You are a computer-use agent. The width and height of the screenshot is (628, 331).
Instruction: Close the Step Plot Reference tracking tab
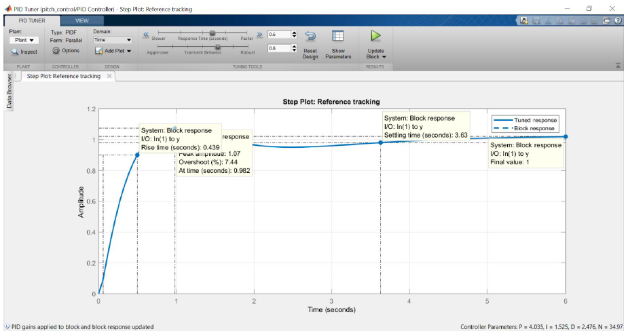(x=109, y=76)
